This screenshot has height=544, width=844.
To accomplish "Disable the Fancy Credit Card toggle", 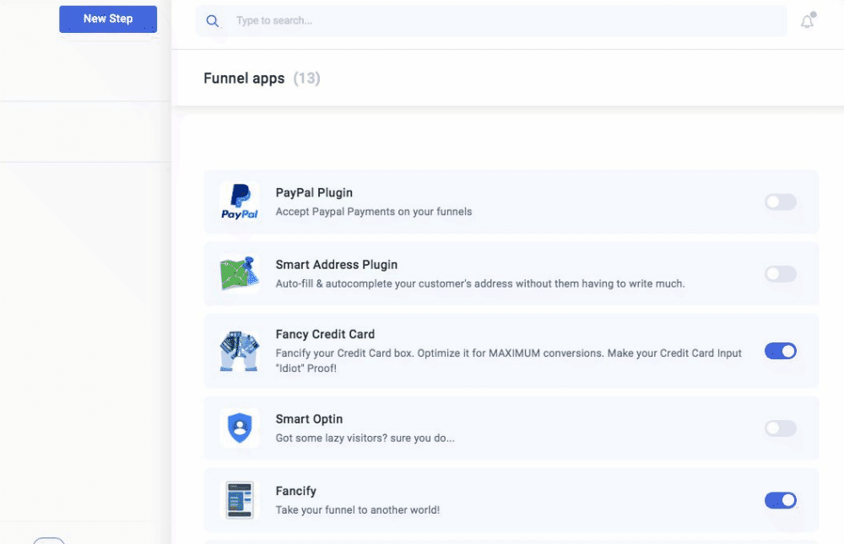I will pyautogui.click(x=781, y=351).
